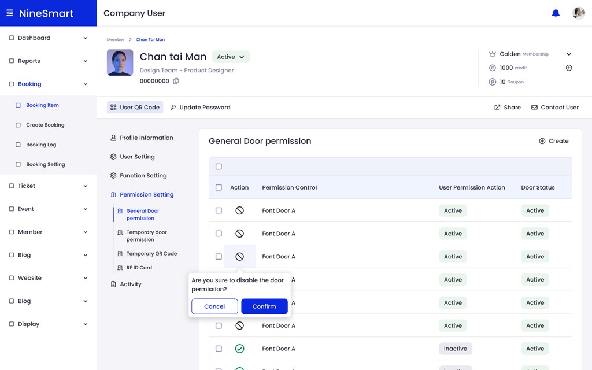Expand the Dashboard menu chevron
This screenshot has height=370, width=592.
coord(86,38)
